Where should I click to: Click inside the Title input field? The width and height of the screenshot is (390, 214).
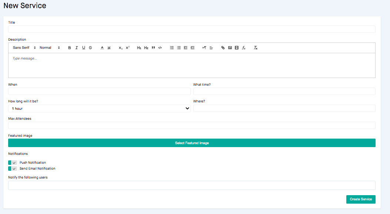pos(192,29)
